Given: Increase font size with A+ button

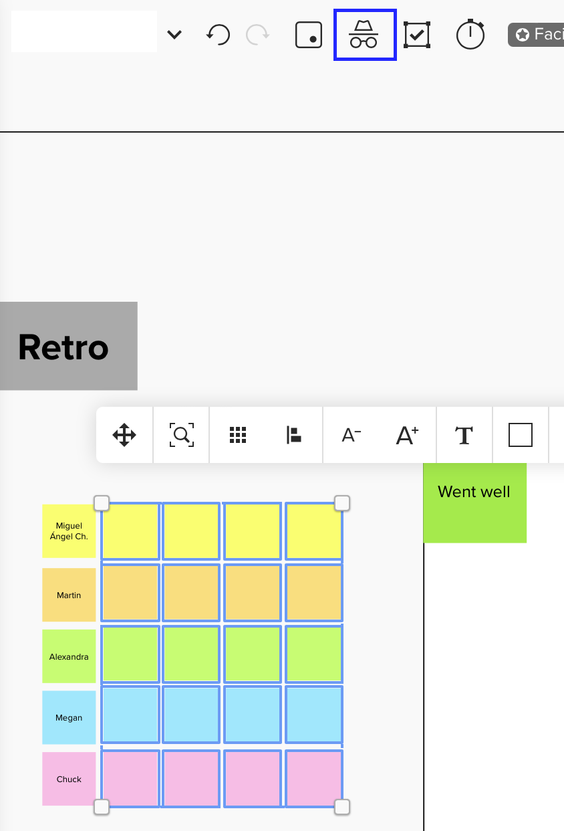Looking at the screenshot, I should [408, 436].
